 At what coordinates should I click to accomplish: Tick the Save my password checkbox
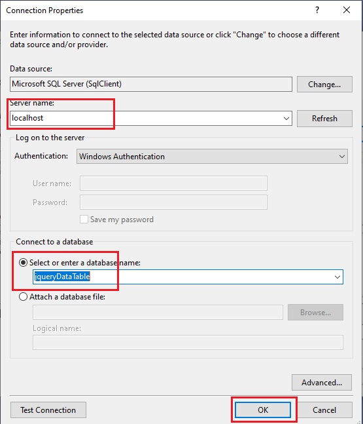(84, 220)
